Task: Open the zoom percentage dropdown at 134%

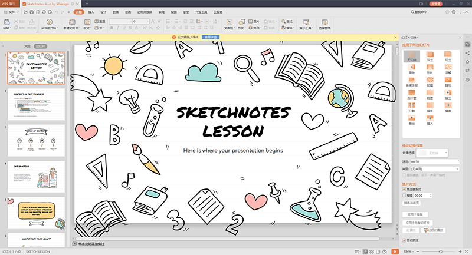Action: (x=408, y=251)
